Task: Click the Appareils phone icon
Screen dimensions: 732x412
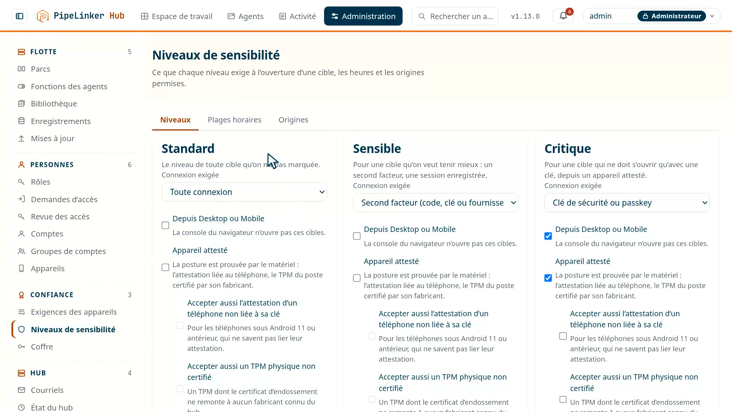Action: [x=21, y=269]
